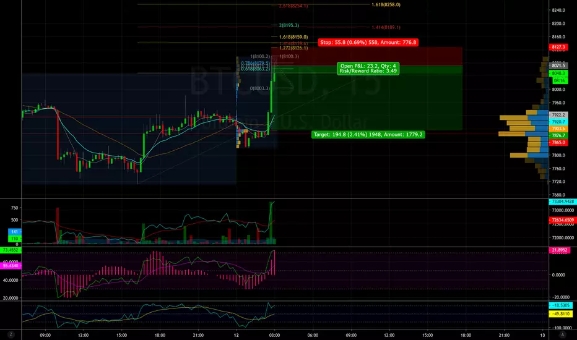Click the 1.618(8258.0) Fibonacci label
The height and width of the screenshot is (340, 577).
(x=386, y=5)
